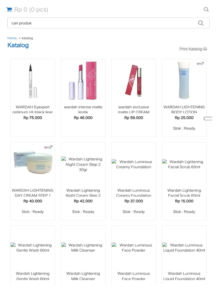
Task: Click the Wardah Lightening Gentle Wash image placeholder
Action: pos(33,248)
